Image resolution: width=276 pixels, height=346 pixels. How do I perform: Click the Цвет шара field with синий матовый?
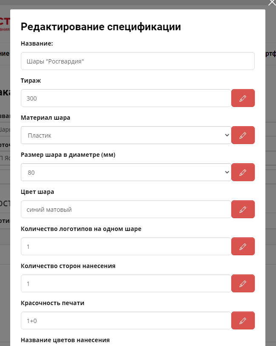coord(126,210)
